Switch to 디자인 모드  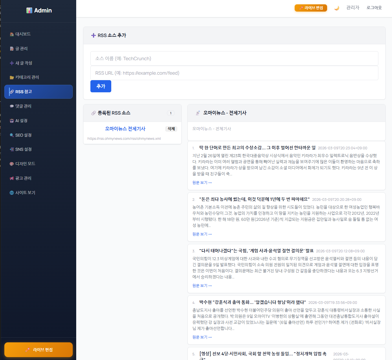25,164
